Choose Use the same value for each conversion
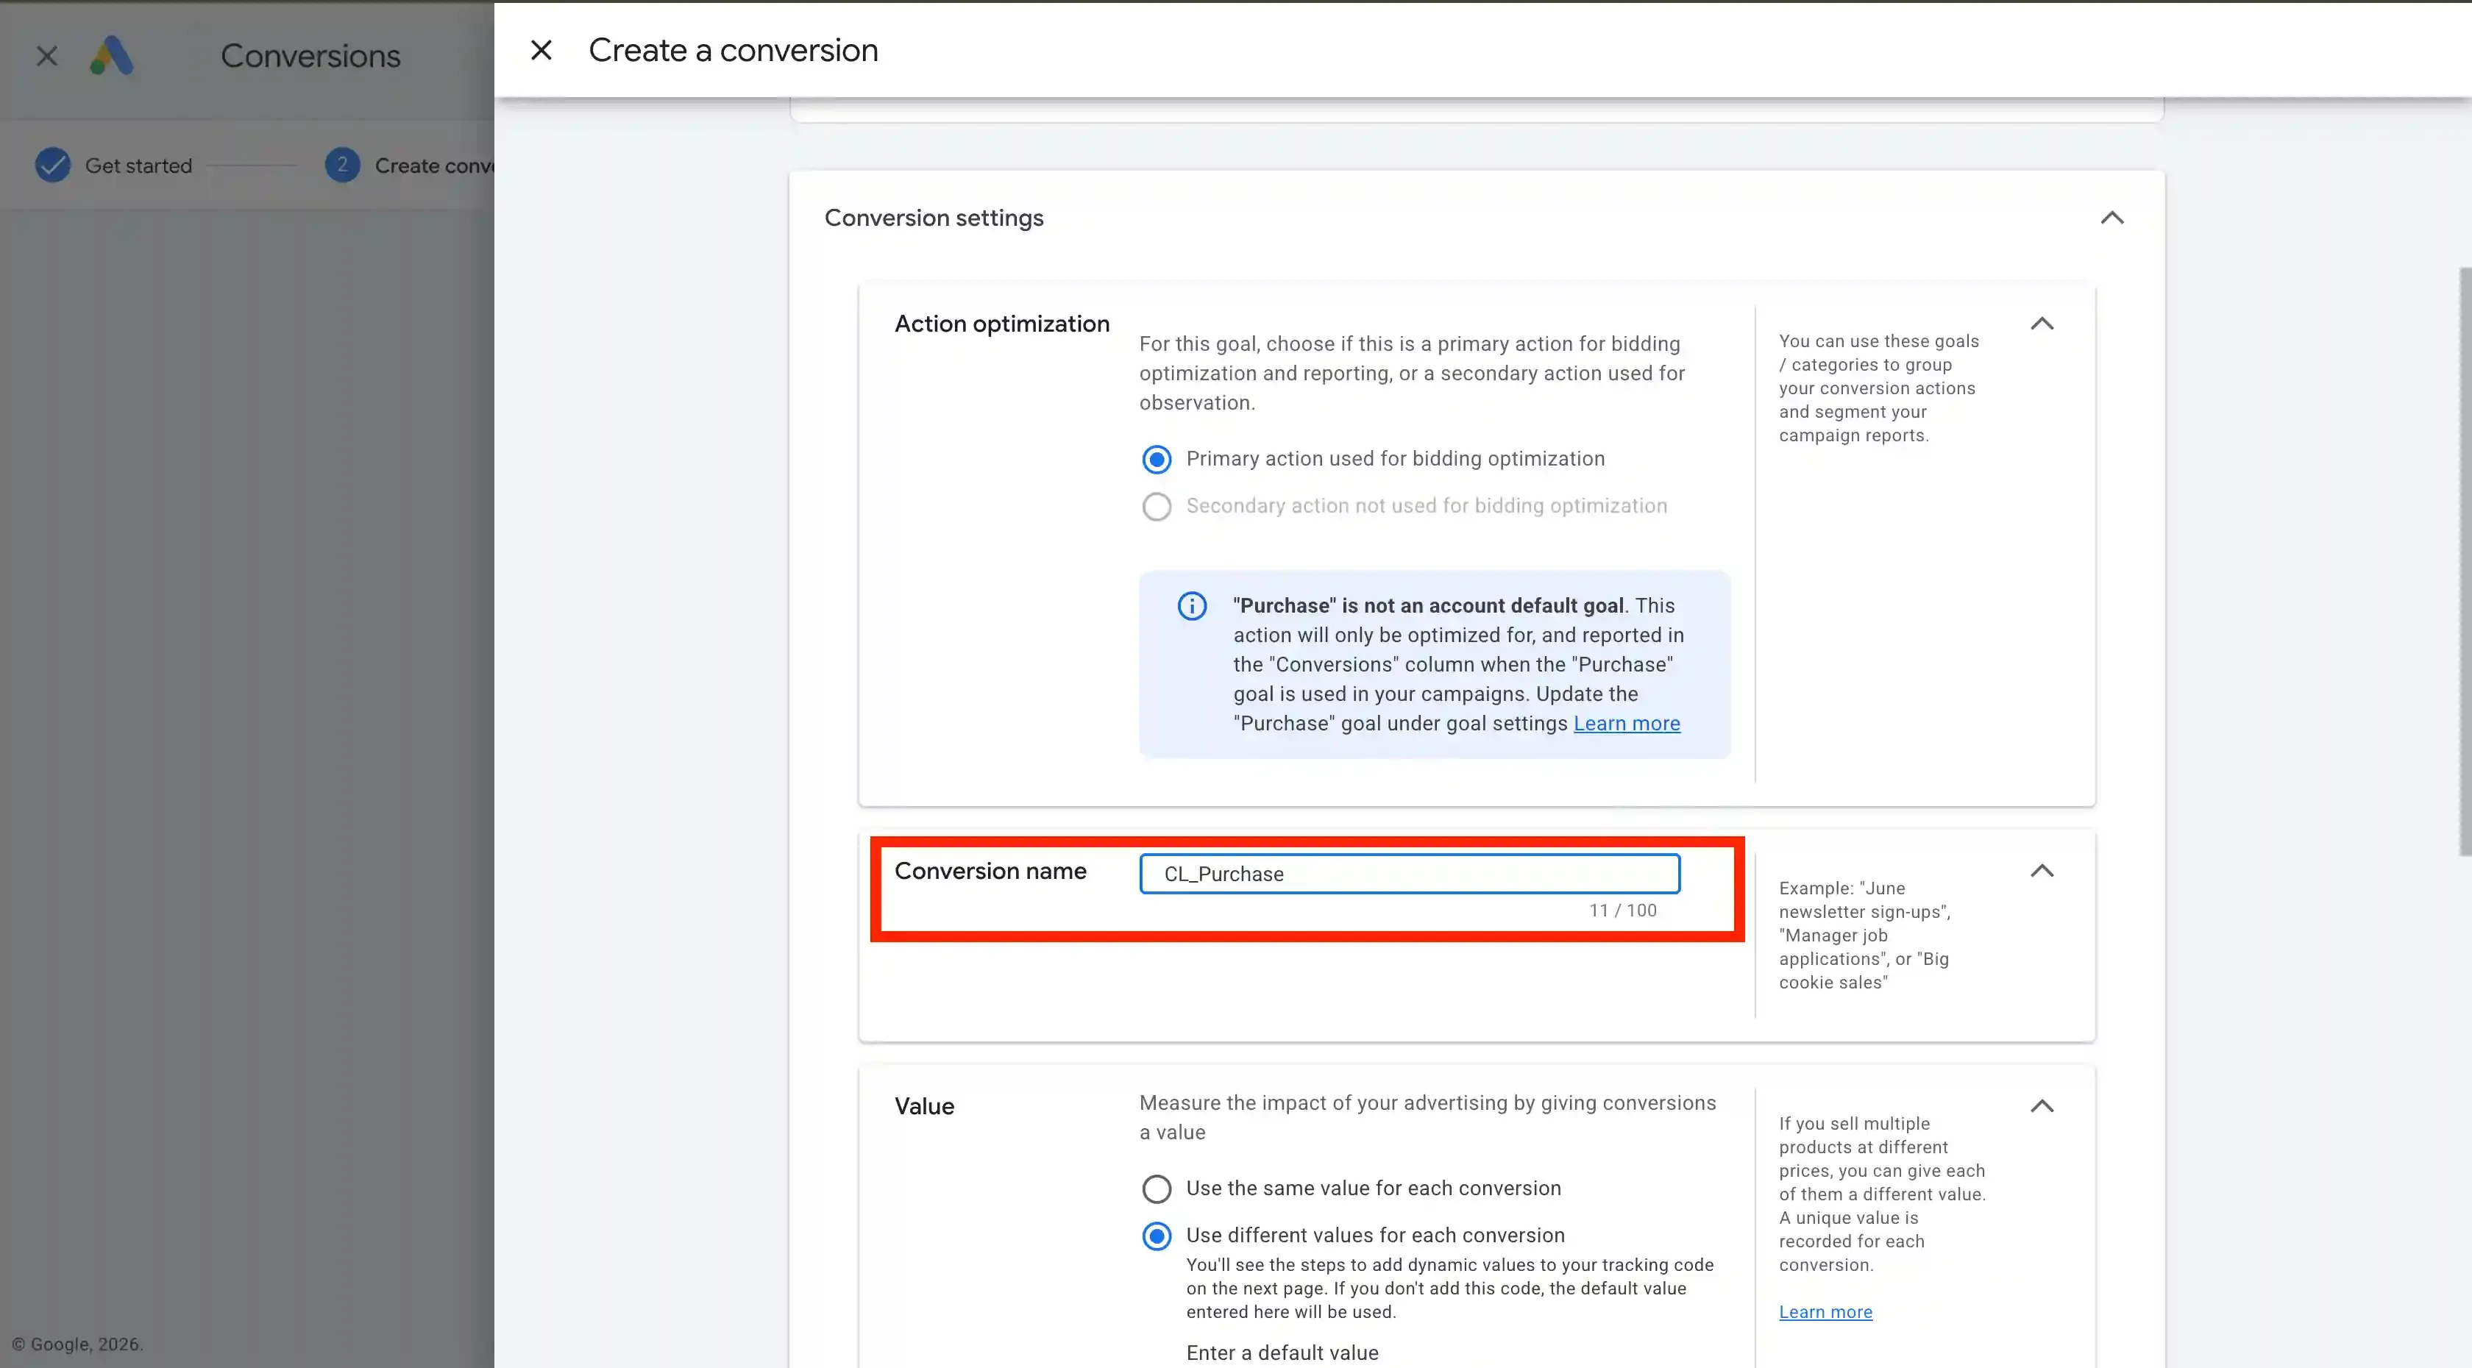2472x1368 pixels. coord(1157,1189)
